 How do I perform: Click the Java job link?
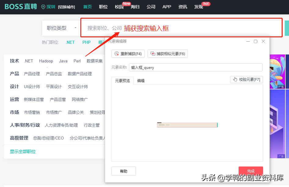click(x=63, y=61)
